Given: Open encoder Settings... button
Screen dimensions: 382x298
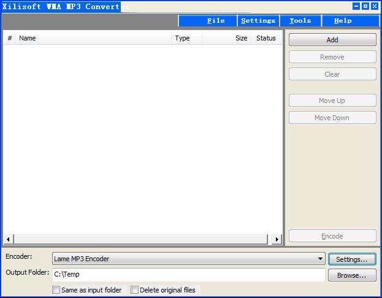Looking at the screenshot, I should tap(352, 259).
